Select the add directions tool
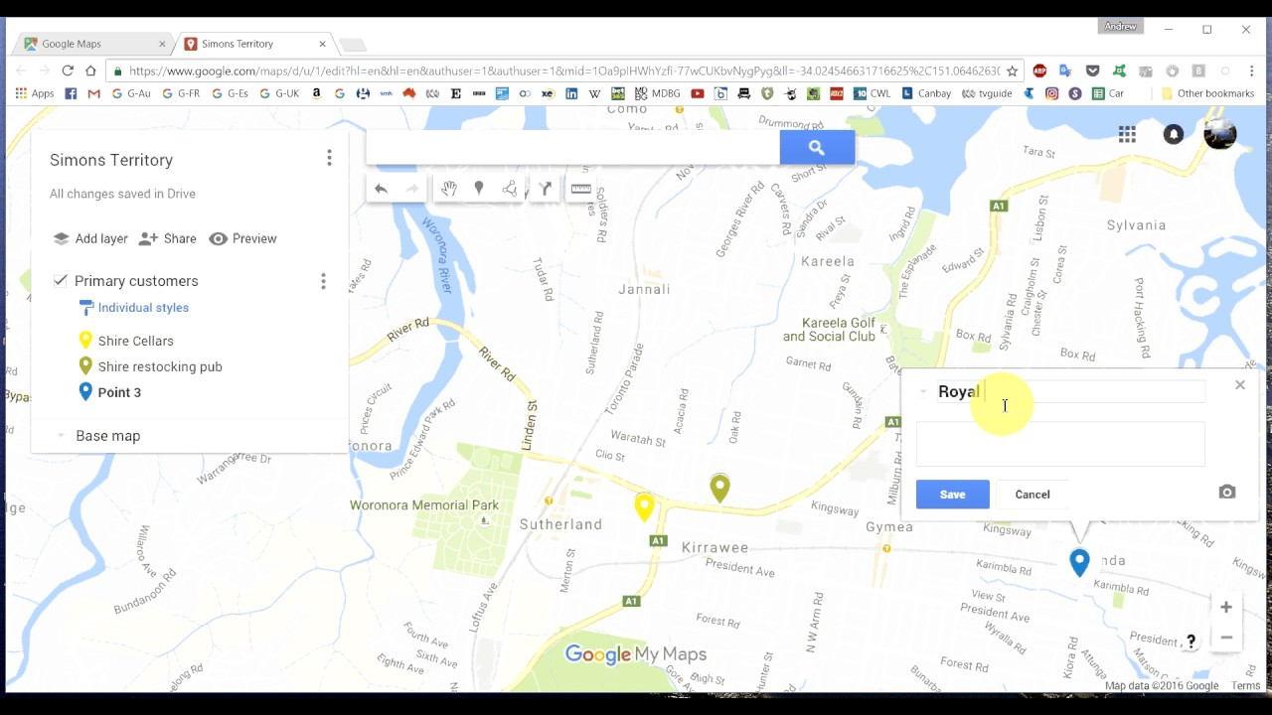 tap(545, 189)
